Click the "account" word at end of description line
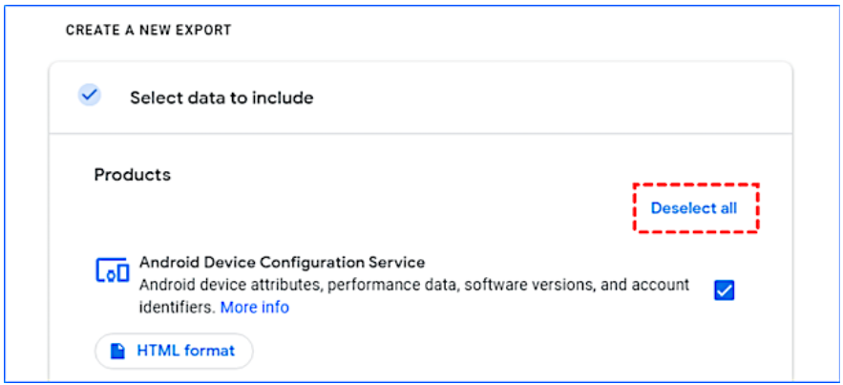 coord(660,285)
